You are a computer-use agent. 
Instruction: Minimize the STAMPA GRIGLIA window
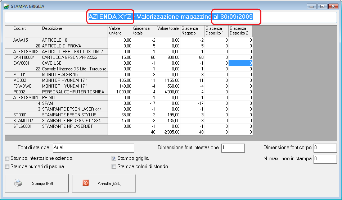pyautogui.click(x=312, y=6)
